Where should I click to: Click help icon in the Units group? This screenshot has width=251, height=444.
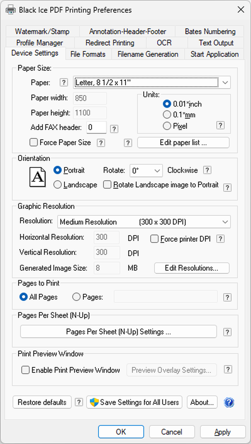tap(220, 125)
